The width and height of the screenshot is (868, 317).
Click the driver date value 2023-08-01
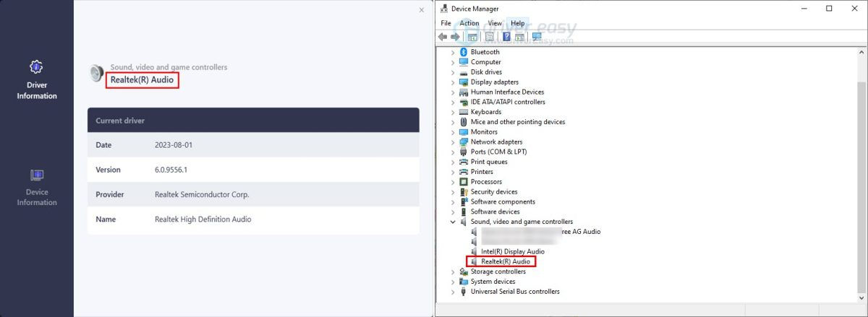(x=174, y=145)
